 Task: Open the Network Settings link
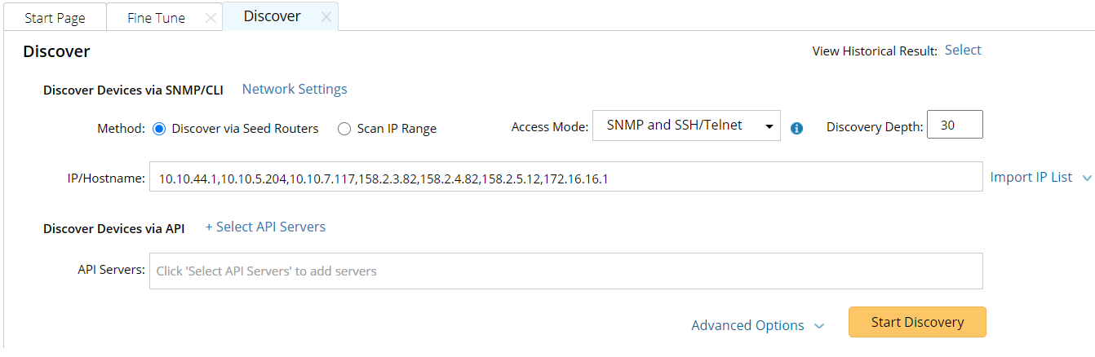click(295, 89)
